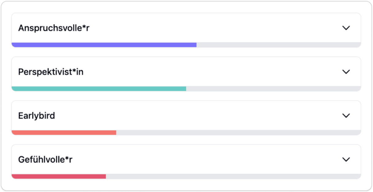The height and width of the screenshot is (192, 373).
Task: Click gray unfilled bar under Earlybird
Action: [238, 133]
